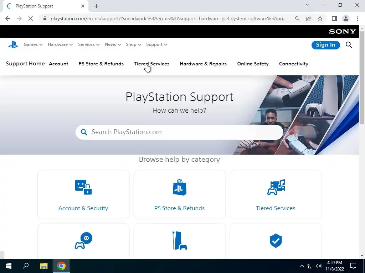365x273 pixels.
Task: Bookmark this page with star icon
Action: pyautogui.click(x=320, y=18)
